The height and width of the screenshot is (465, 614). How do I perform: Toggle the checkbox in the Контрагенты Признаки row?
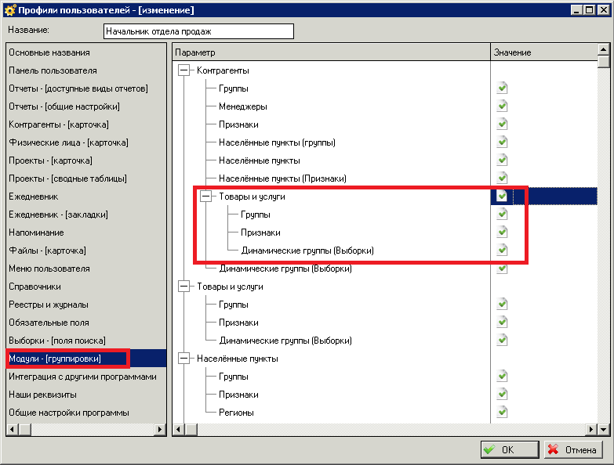pyautogui.click(x=502, y=124)
